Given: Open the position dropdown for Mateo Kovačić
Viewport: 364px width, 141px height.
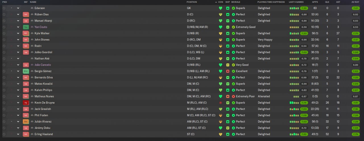Looking at the screenshot, I should pos(18,84).
